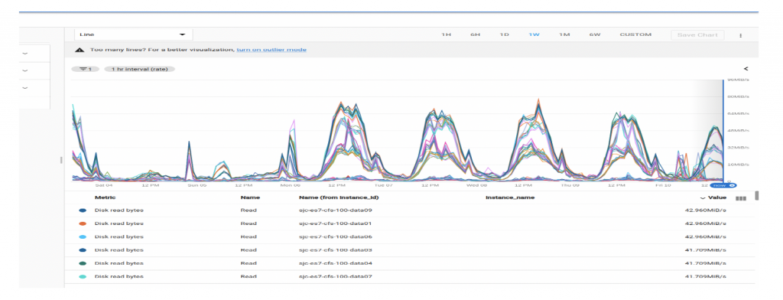The image size is (783, 300).
Task: Select the 1M time range
Action: coord(564,34)
